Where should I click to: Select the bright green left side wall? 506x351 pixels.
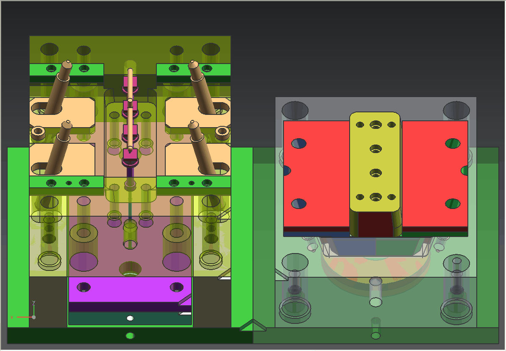[x=18, y=237]
